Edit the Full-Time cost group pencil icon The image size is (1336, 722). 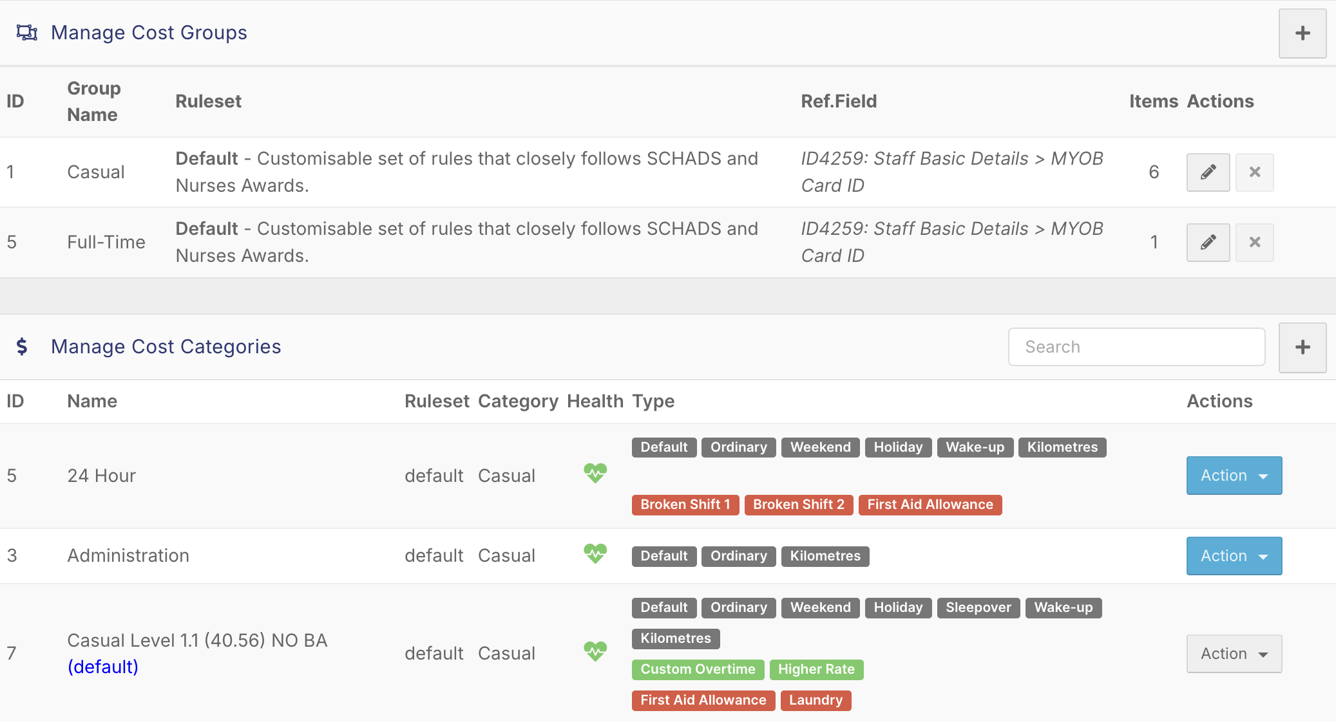coord(1208,242)
